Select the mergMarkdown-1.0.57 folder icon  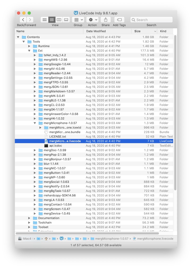point(41,91)
